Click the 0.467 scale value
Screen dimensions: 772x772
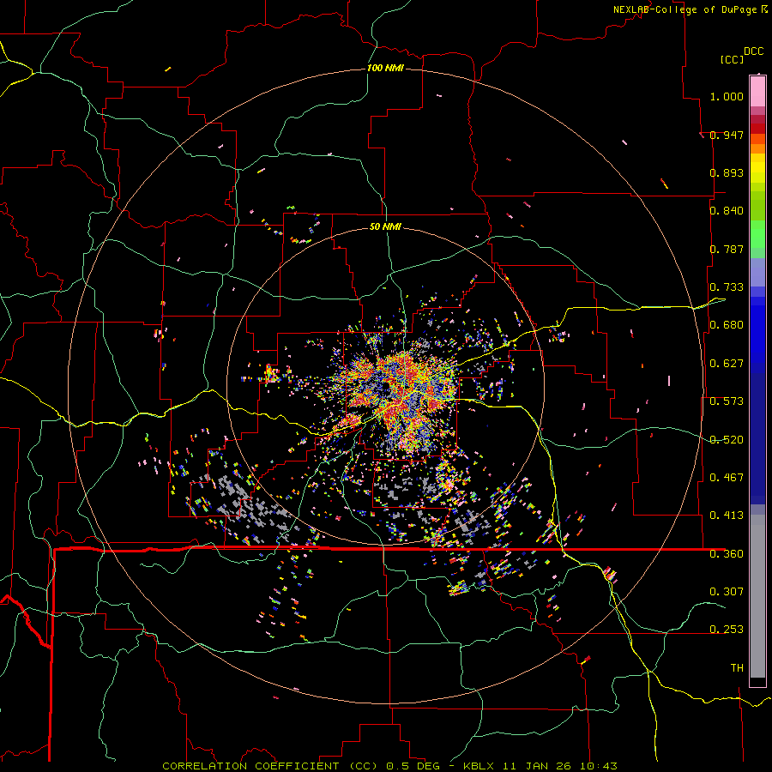pyautogui.click(x=727, y=477)
